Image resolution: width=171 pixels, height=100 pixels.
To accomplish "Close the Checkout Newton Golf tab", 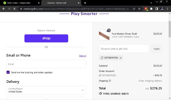I will click(79, 3).
